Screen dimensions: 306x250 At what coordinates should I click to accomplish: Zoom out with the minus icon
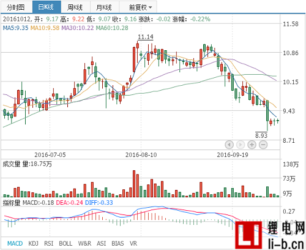pyautogui.click(x=263, y=145)
